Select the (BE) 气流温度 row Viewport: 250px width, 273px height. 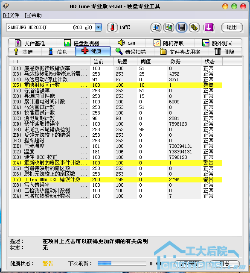tap(116, 146)
